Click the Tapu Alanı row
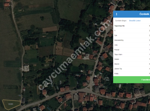Screen dimensions: 150x111 coord(132,55)
